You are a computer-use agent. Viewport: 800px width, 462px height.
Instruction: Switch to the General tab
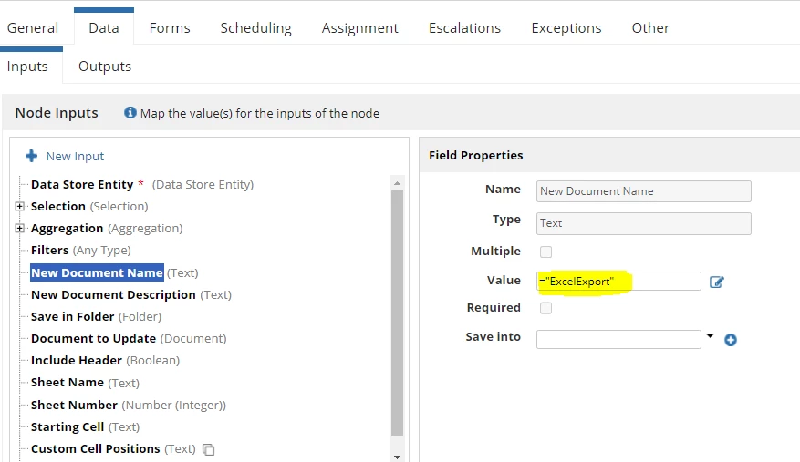(33, 28)
